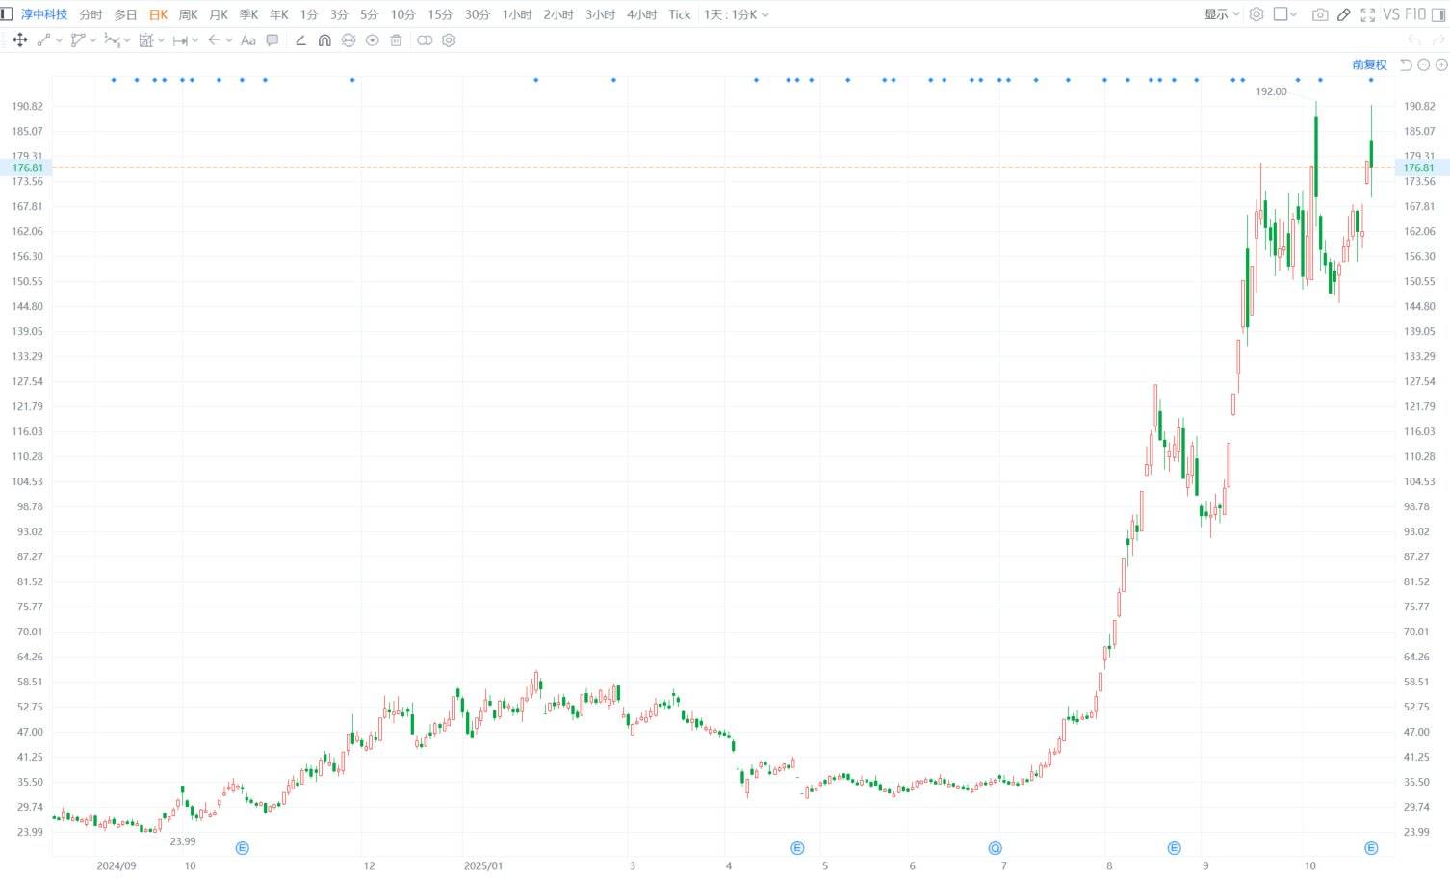
Task: Take a chart screenshot with camera icon
Action: 1320,14
